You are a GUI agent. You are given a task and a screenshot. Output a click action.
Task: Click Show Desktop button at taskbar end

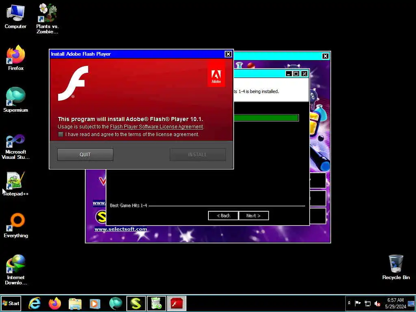[412, 303]
